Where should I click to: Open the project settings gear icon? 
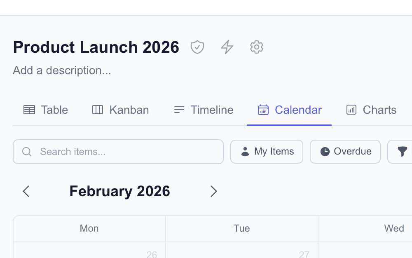coord(257,47)
